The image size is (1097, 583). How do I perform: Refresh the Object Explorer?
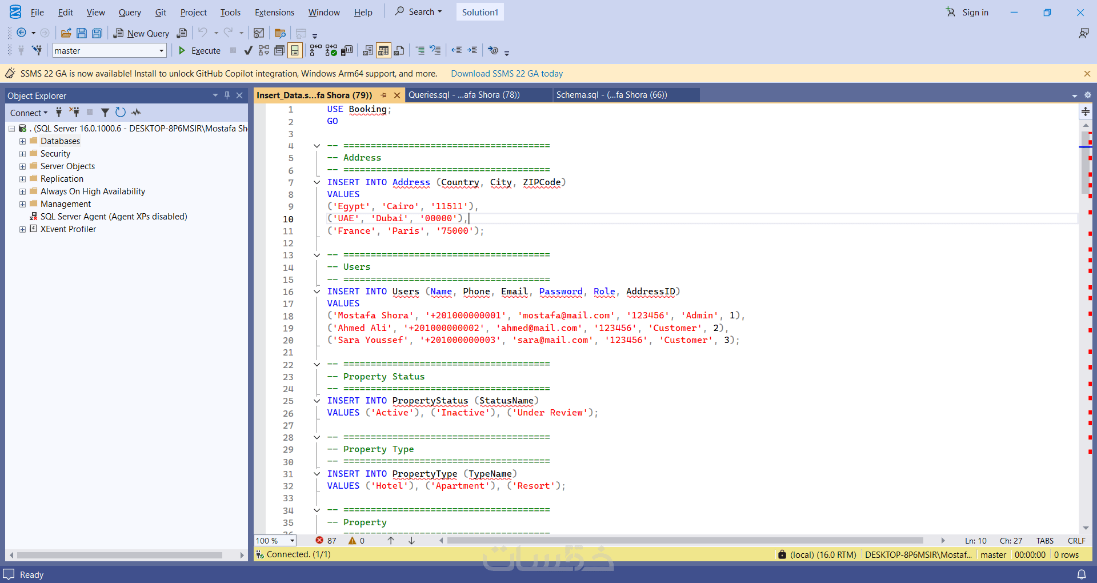120,113
